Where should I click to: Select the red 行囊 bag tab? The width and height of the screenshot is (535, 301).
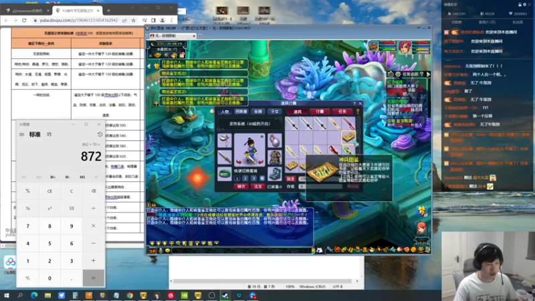[x=320, y=112]
